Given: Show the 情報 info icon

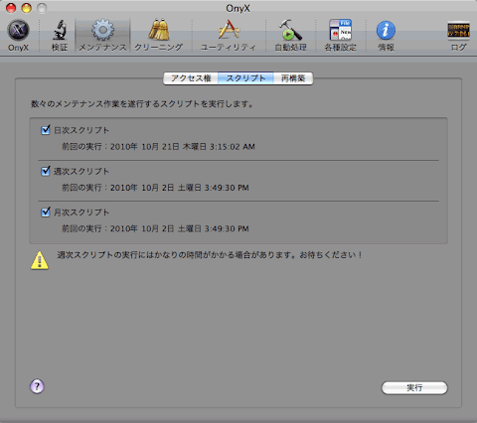Looking at the screenshot, I should coord(386,36).
